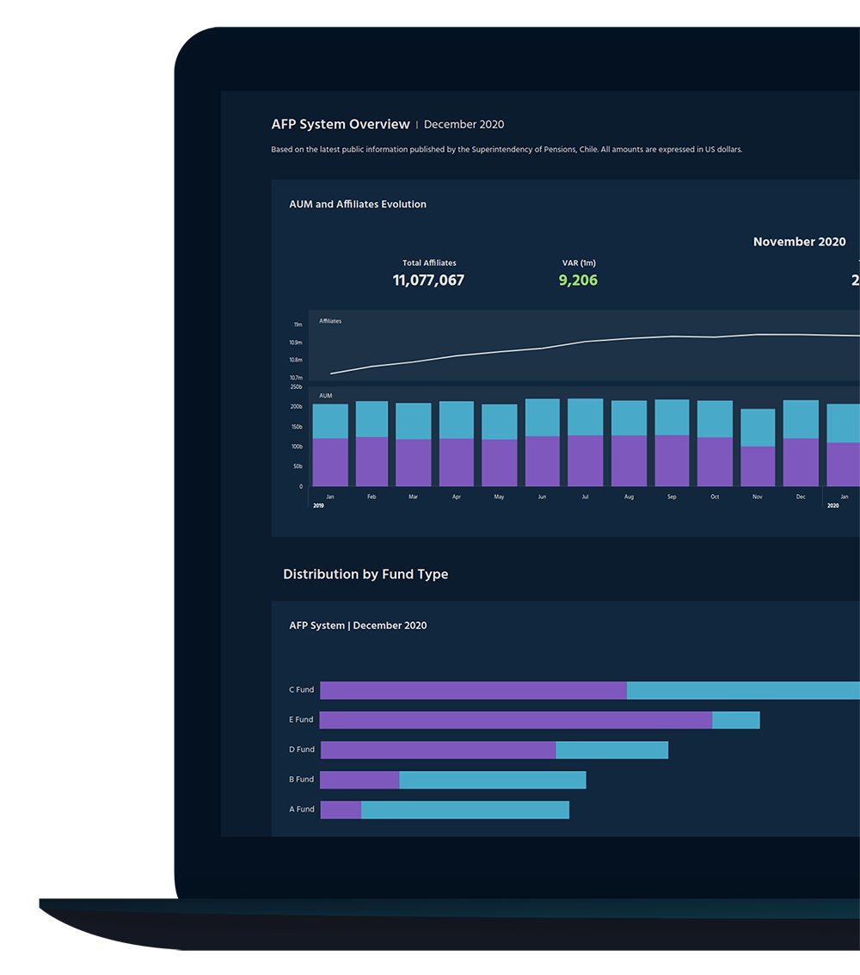Select the blue segment of the D Fund bar
Viewport: 860px width, 975px height.
(611, 750)
